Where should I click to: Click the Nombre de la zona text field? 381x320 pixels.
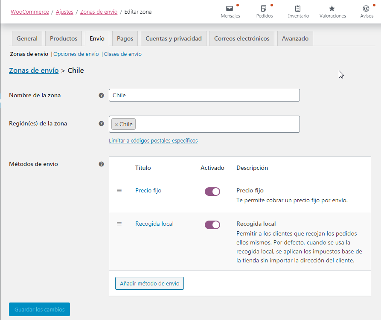pyautogui.click(x=204, y=95)
